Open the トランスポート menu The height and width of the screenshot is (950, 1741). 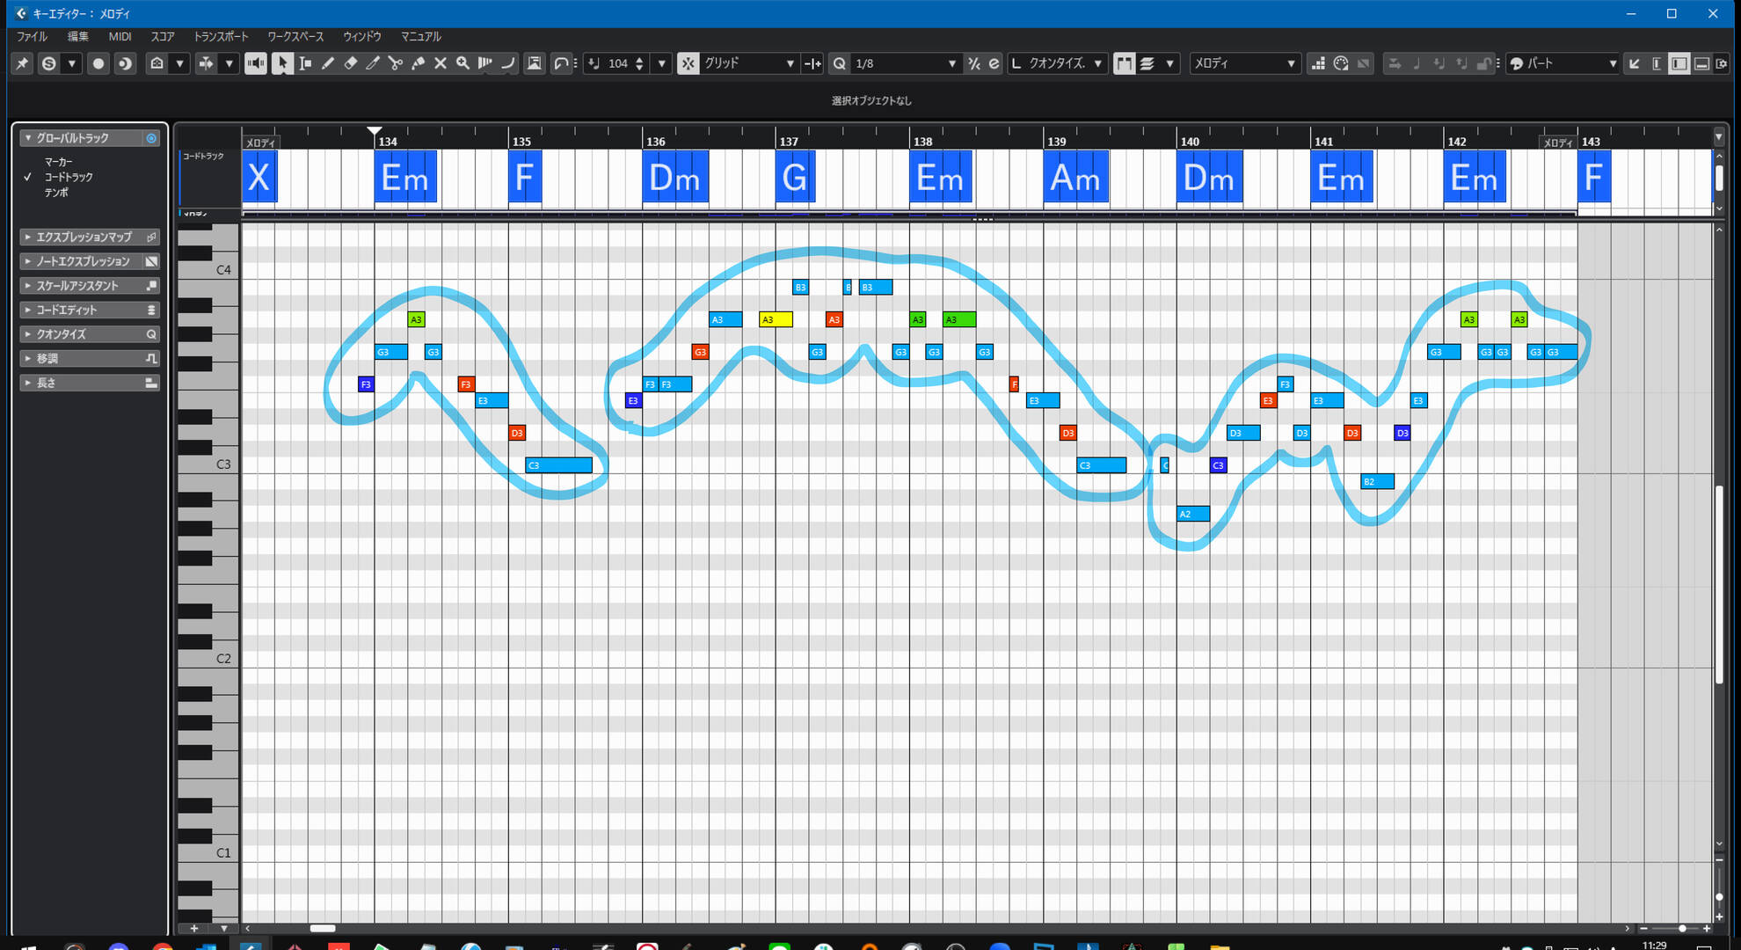(x=221, y=37)
